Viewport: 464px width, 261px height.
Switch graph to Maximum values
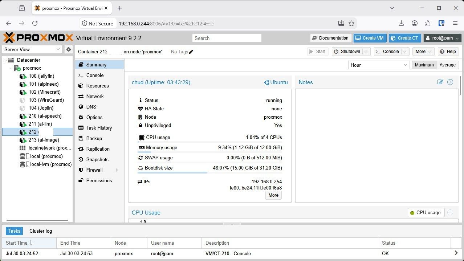(424, 65)
